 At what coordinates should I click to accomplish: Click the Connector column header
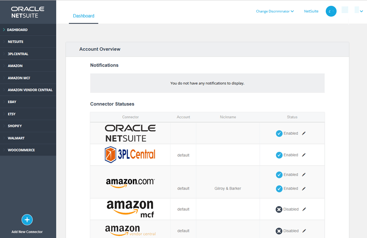pos(130,117)
